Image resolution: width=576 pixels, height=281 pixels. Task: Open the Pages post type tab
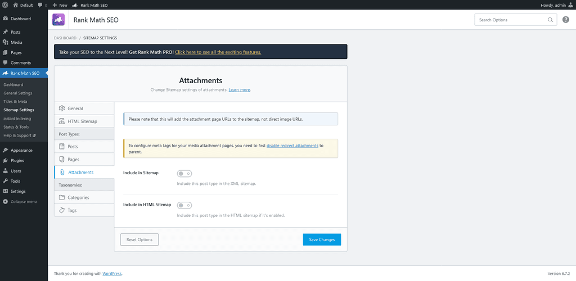(84, 160)
